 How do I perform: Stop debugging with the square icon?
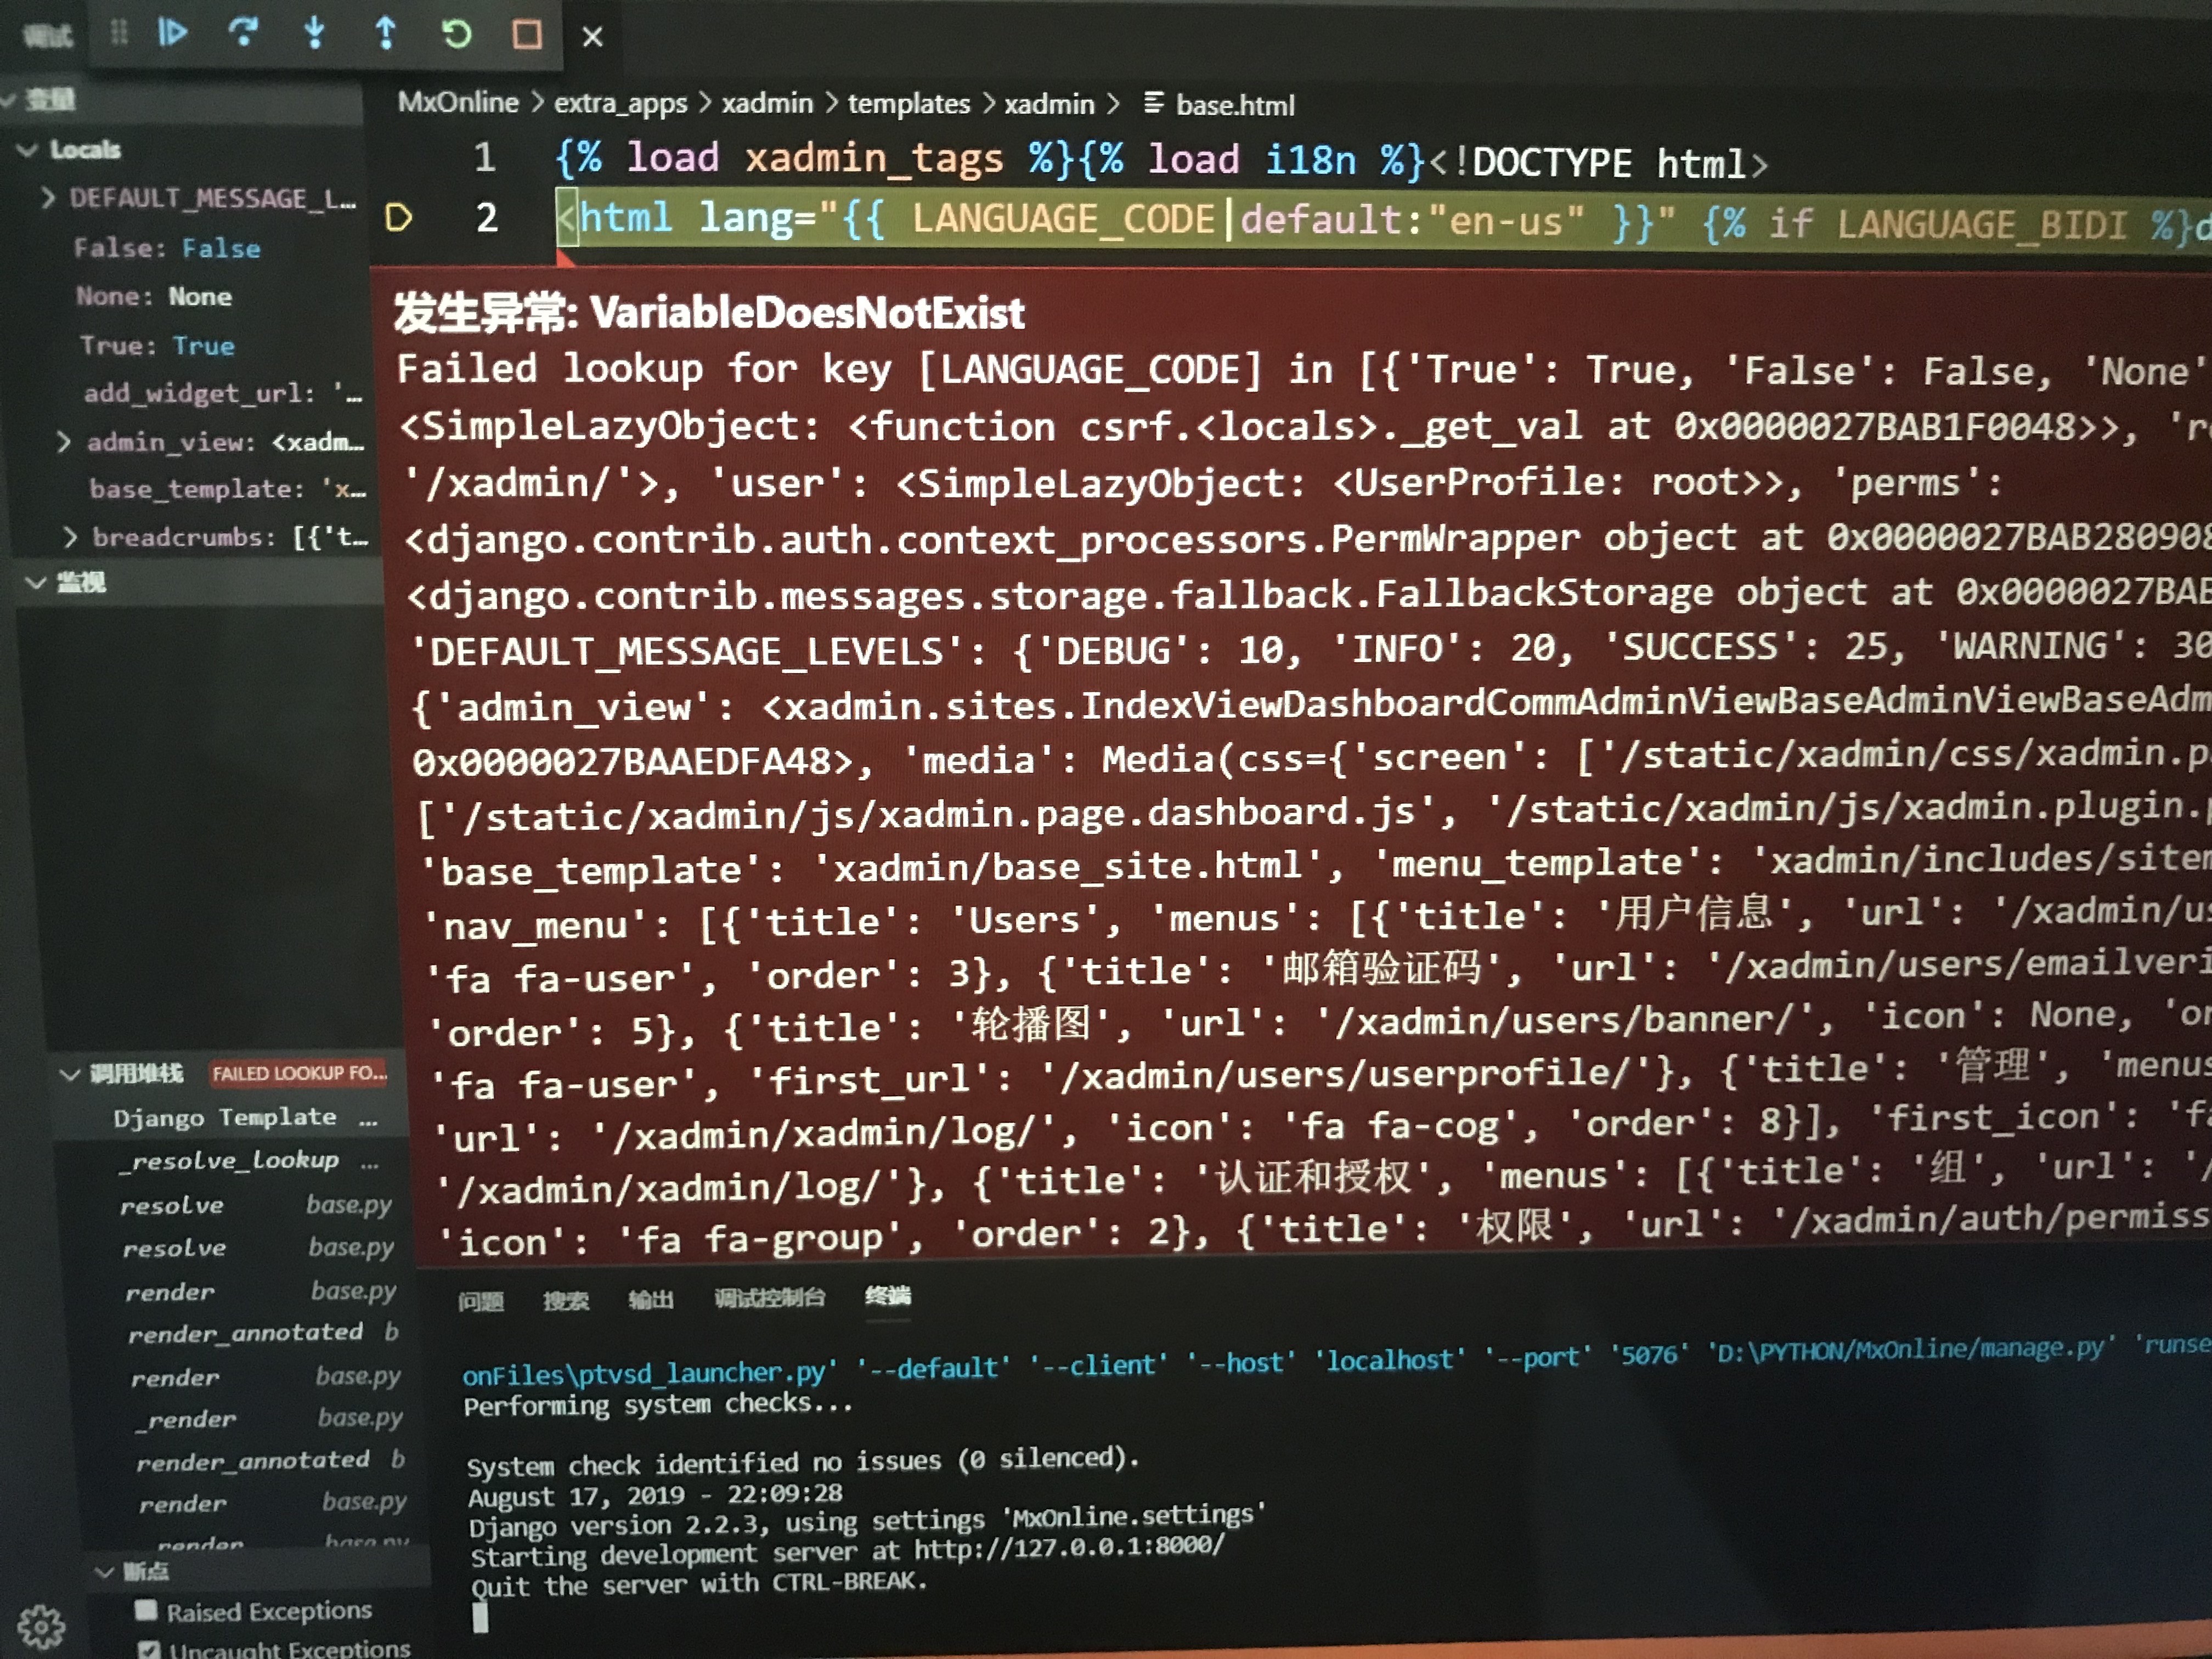527,35
